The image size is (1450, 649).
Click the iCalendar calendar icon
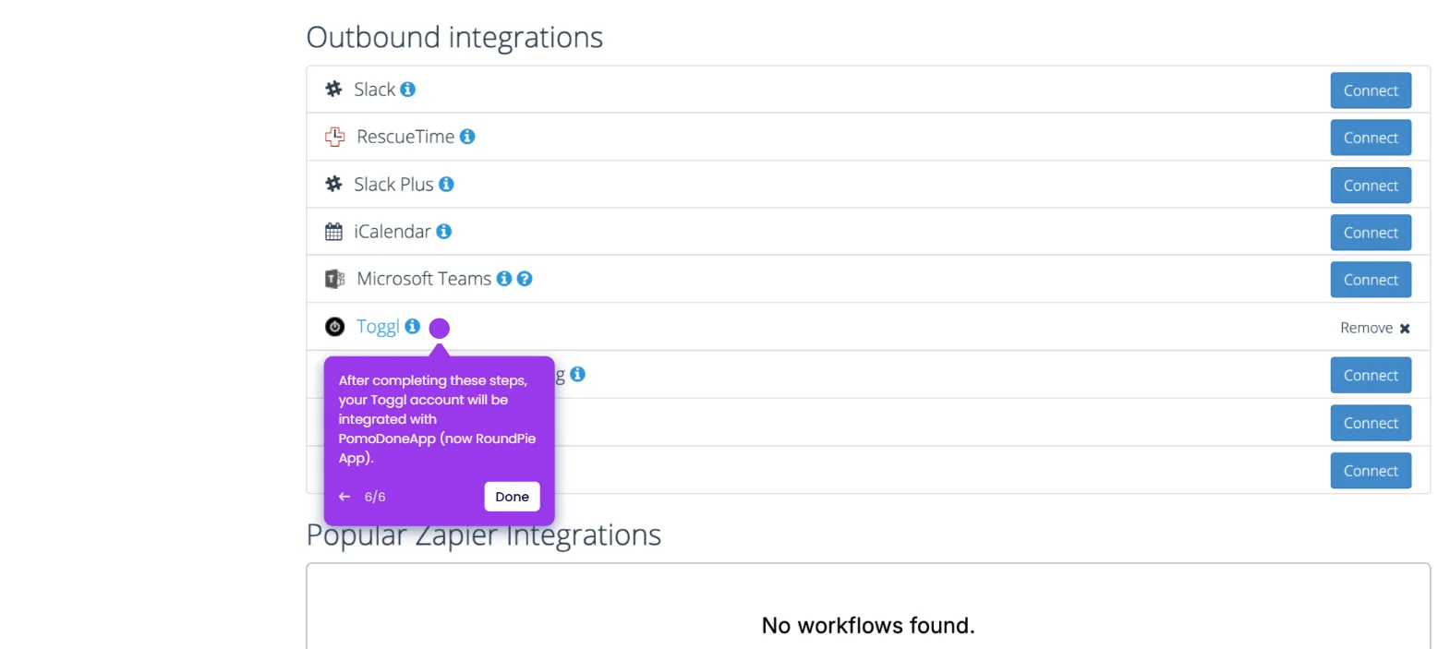[333, 232]
